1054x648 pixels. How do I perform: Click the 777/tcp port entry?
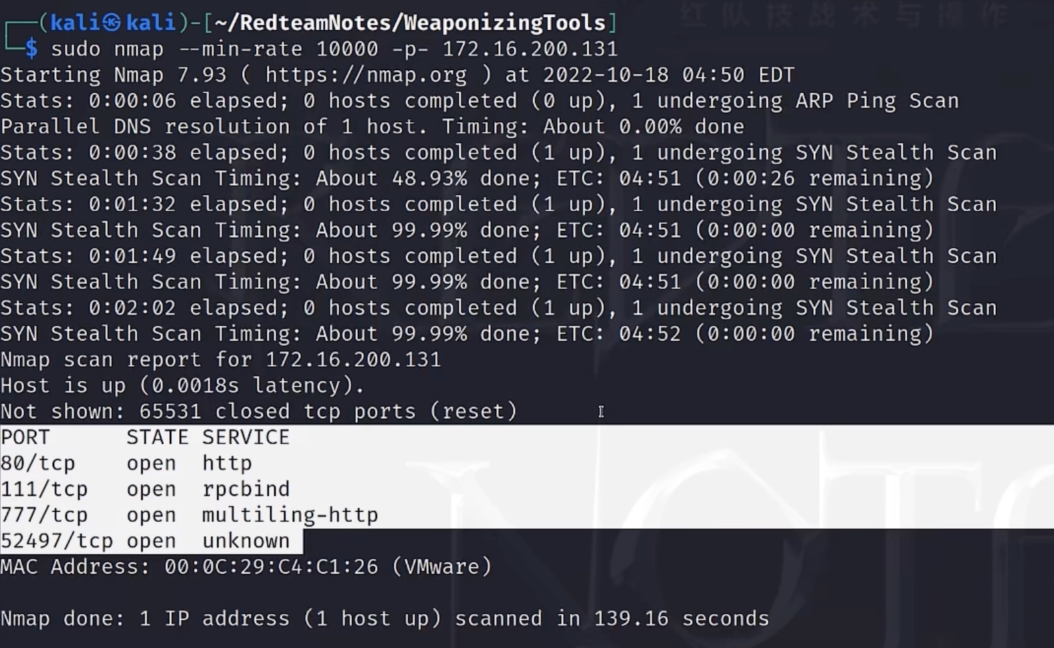(x=44, y=515)
